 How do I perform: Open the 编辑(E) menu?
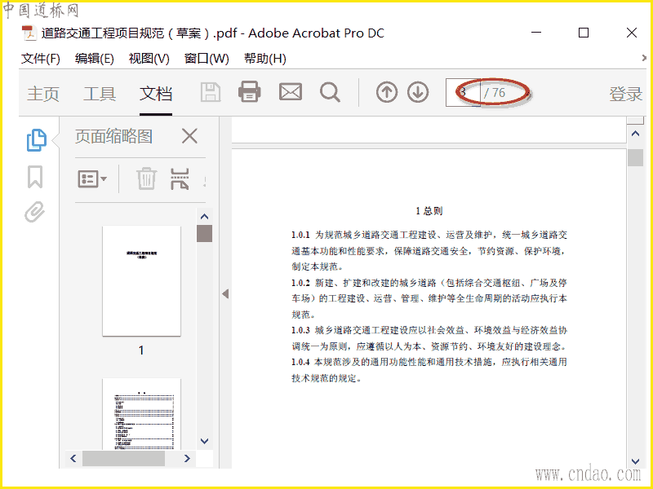(x=94, y=58)
